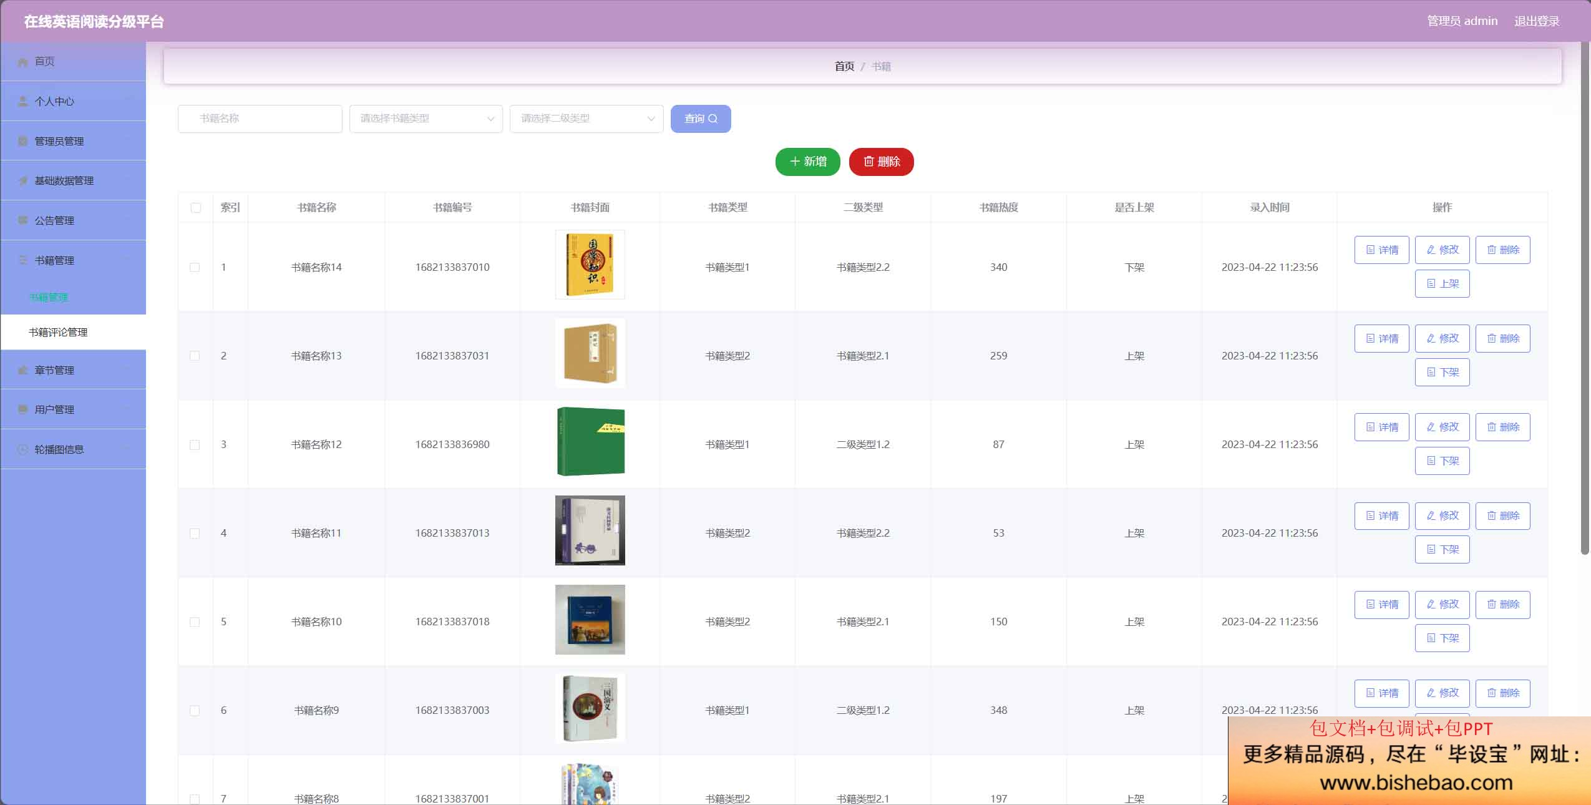Click the icon beside 用户管理
The image size is (1591, 805).
tap(23, 409)
